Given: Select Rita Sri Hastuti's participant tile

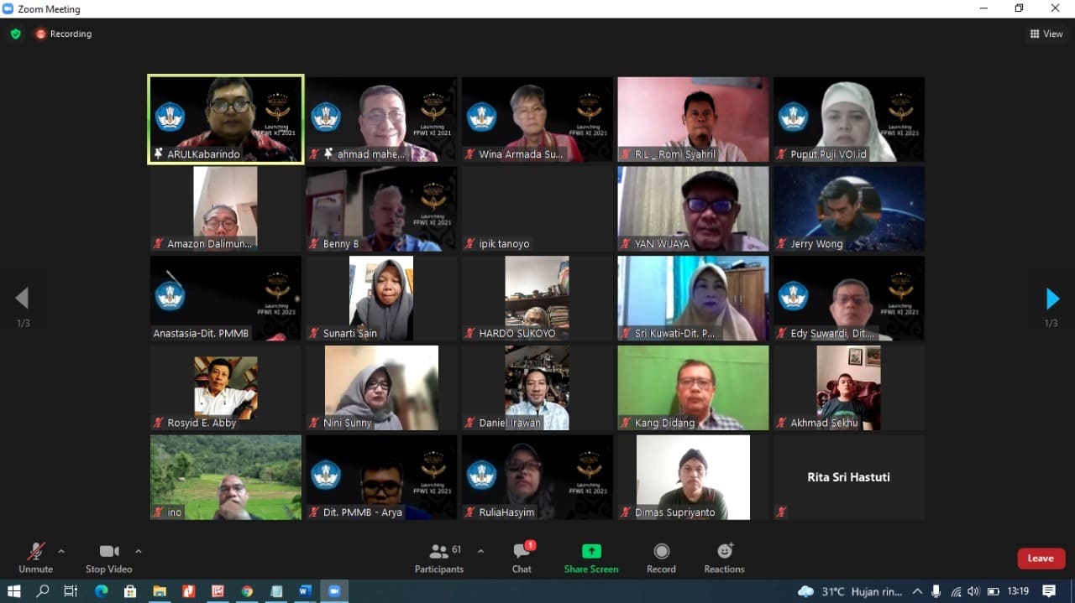Looking at the screenshot, I should pos(848,477).
